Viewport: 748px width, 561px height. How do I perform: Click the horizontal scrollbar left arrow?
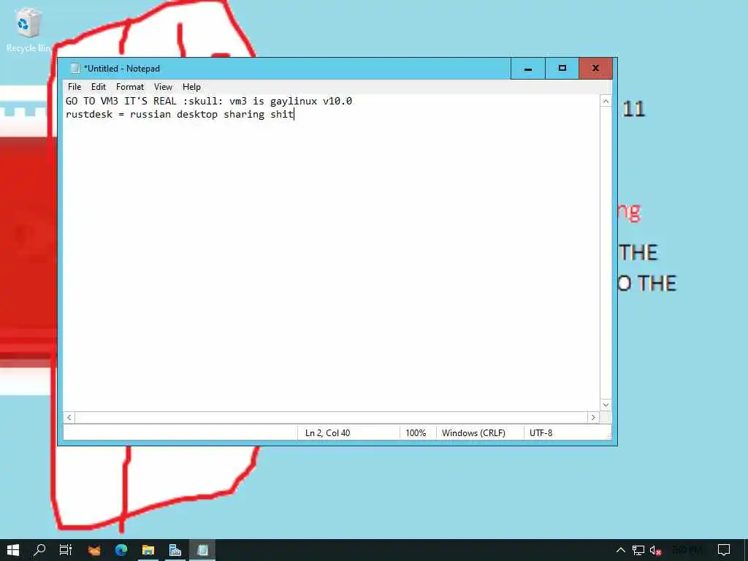click(x=69, y=417)
